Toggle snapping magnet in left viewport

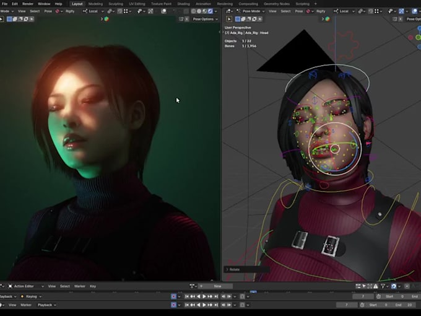point(119,11)
